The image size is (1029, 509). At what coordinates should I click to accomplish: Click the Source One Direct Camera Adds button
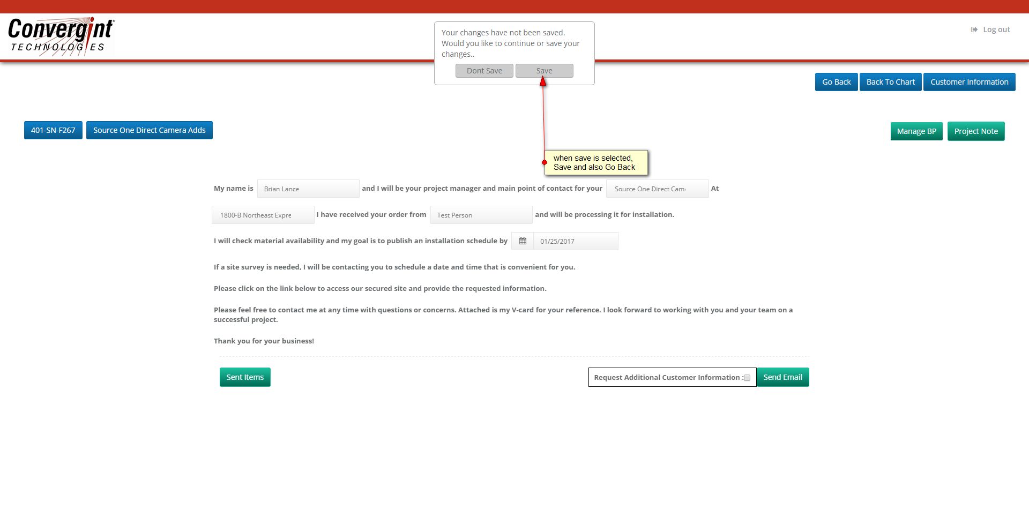click(x=150, y=130)
